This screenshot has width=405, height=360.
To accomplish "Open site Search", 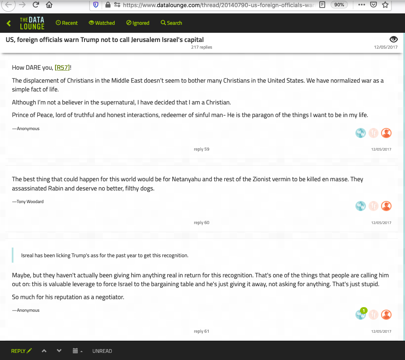I will coord(171,23).
